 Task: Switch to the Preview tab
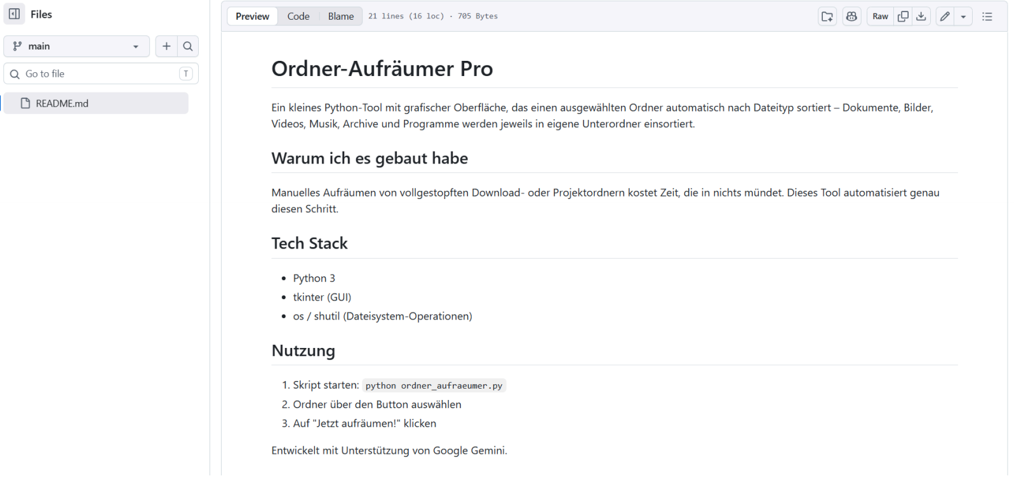coord(252,16)
